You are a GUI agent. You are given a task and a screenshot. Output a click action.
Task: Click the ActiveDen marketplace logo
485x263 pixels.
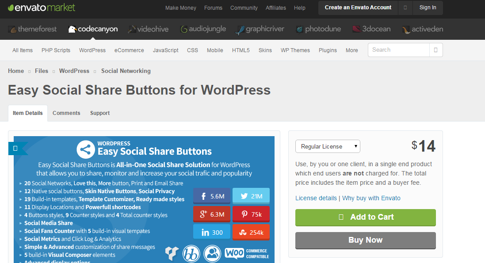click(x=422, y=29)
